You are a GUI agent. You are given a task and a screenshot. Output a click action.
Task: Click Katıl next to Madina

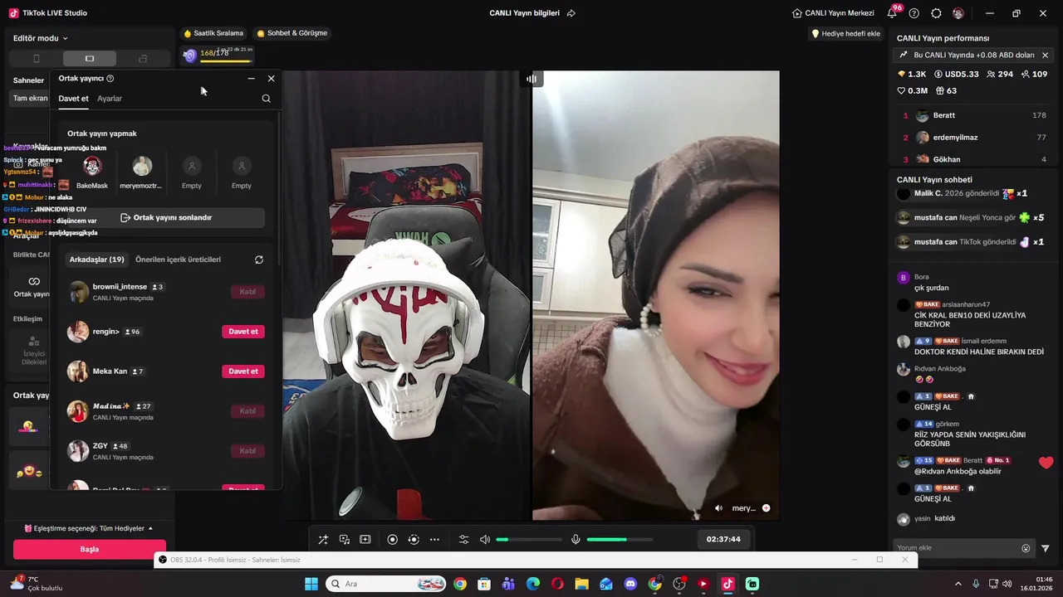click(247, 411)
